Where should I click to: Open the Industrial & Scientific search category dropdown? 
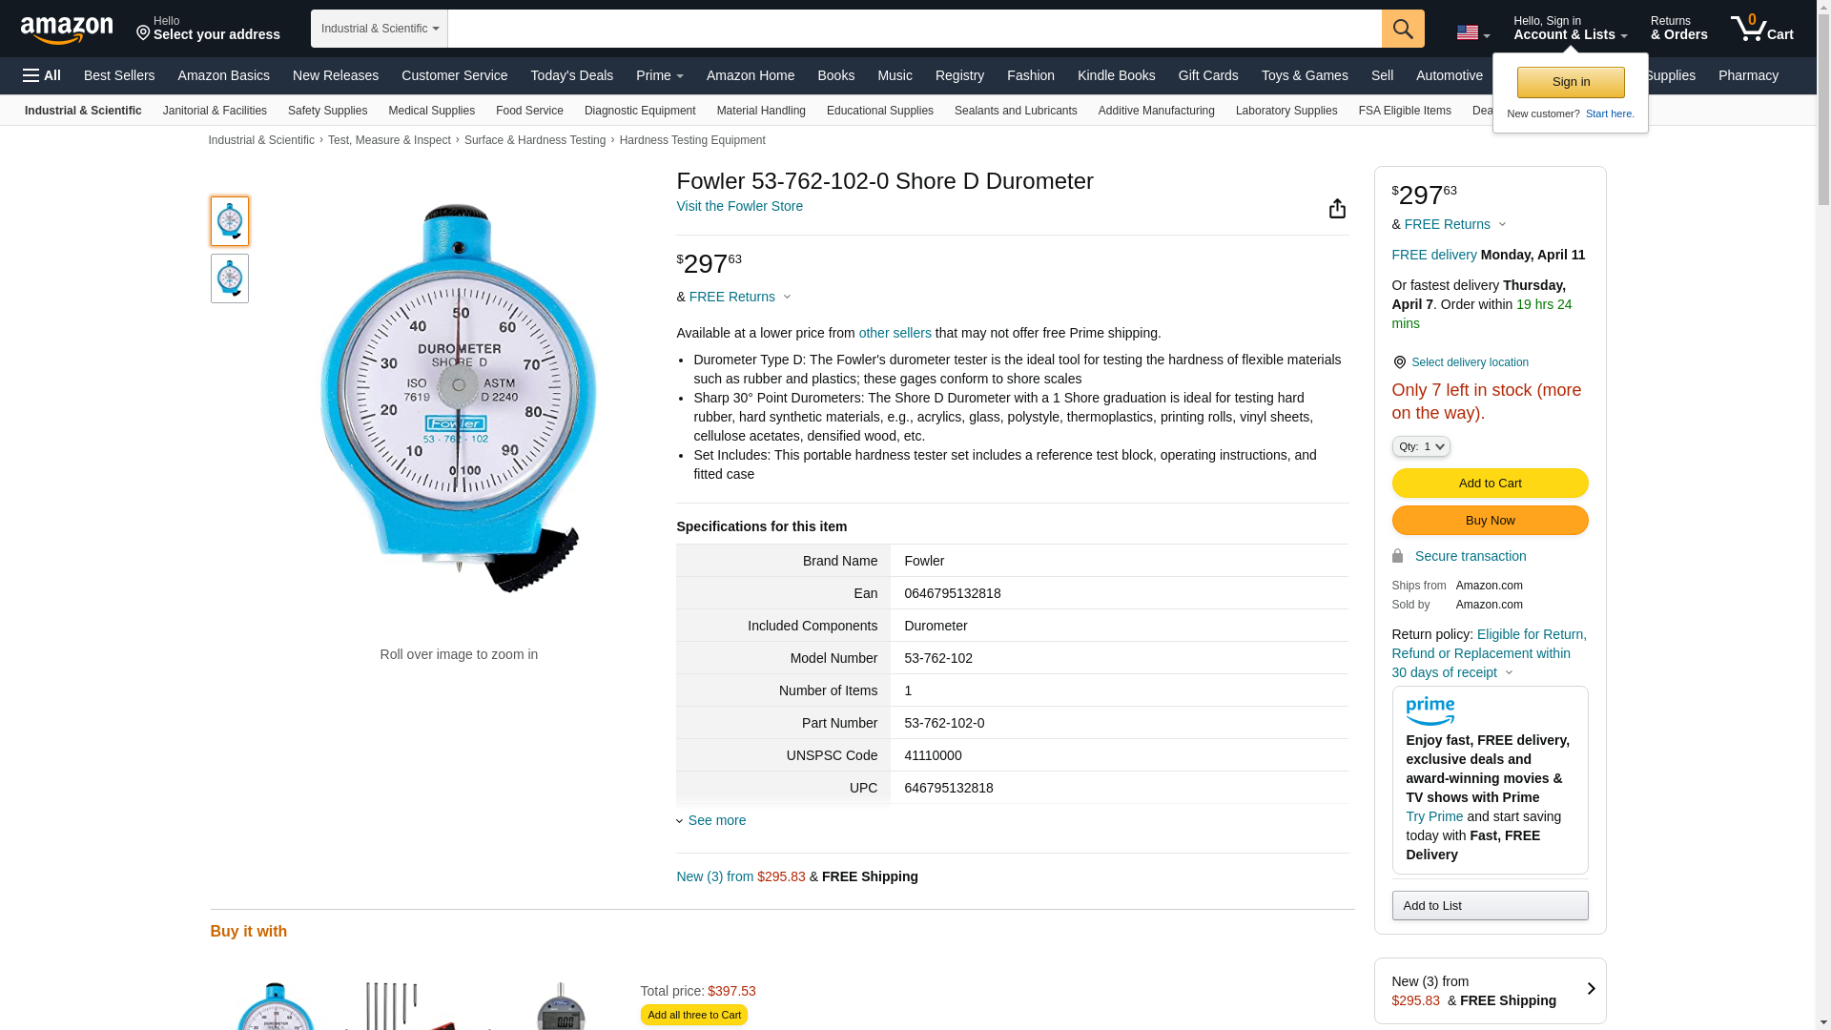pos(380,29)
